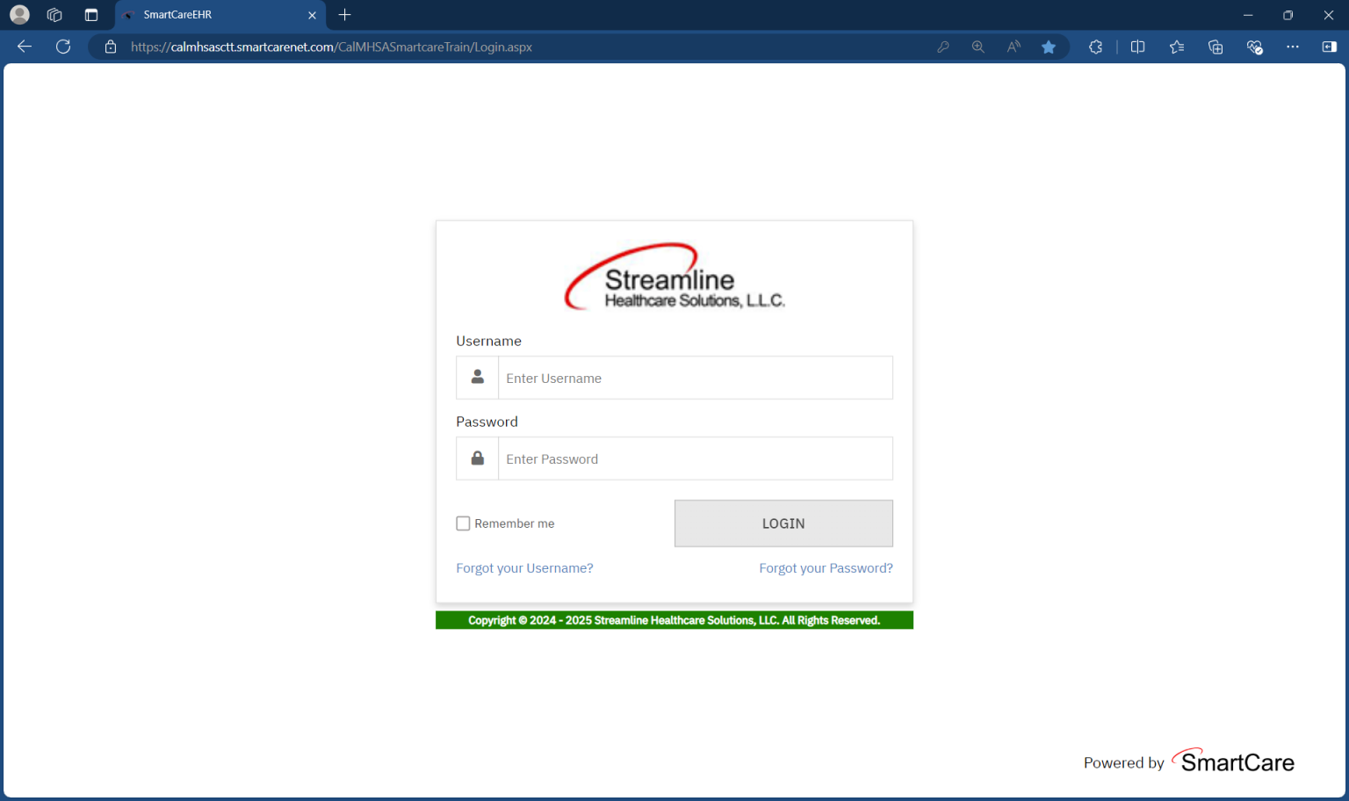The width and height of the screenshot is (1349, 801).
Task: Click the Enter Username input field
Action: 695,378
